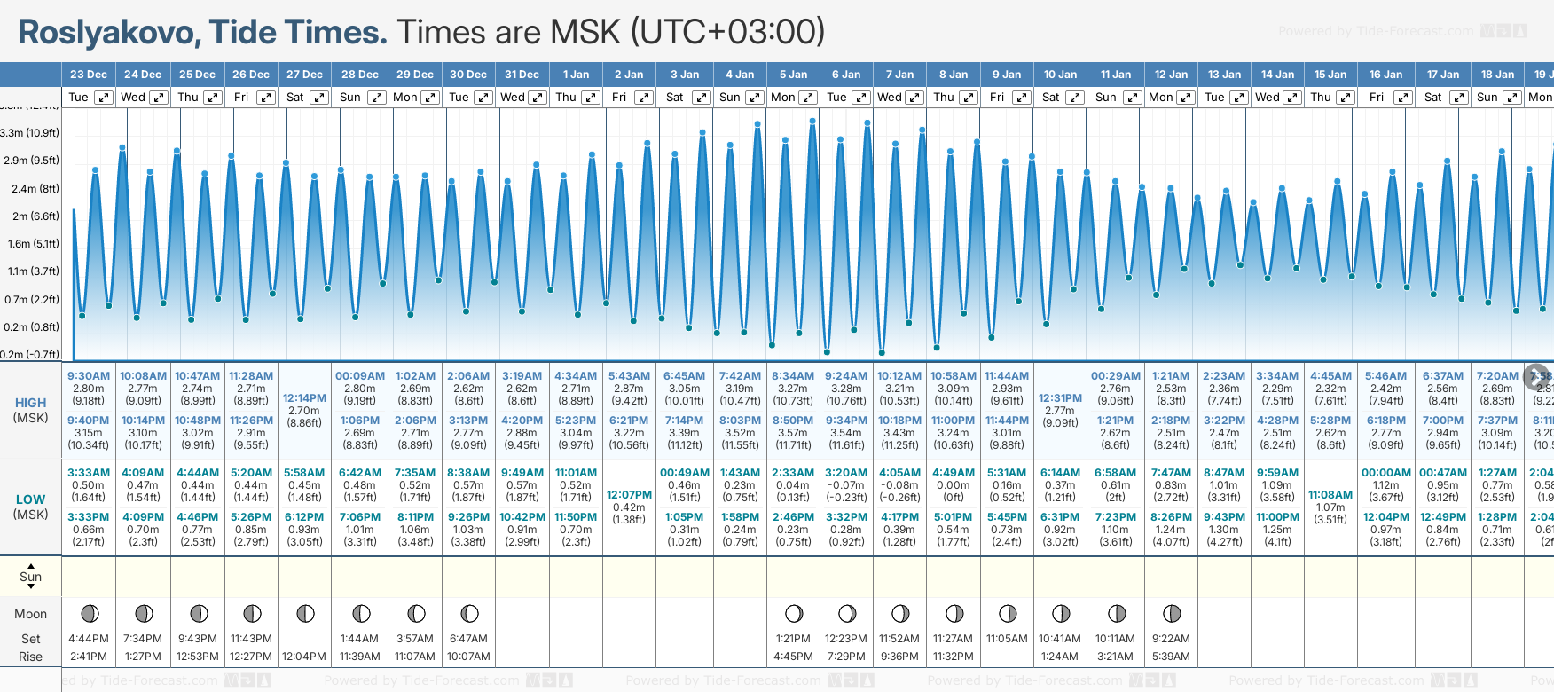Click the expand icon for Mon 5 Jan
Viewport: 1554px width, 692px height.
[808, 98]
